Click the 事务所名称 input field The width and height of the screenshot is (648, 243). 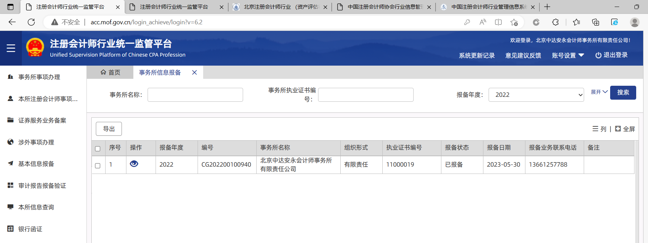coord(195,95)
